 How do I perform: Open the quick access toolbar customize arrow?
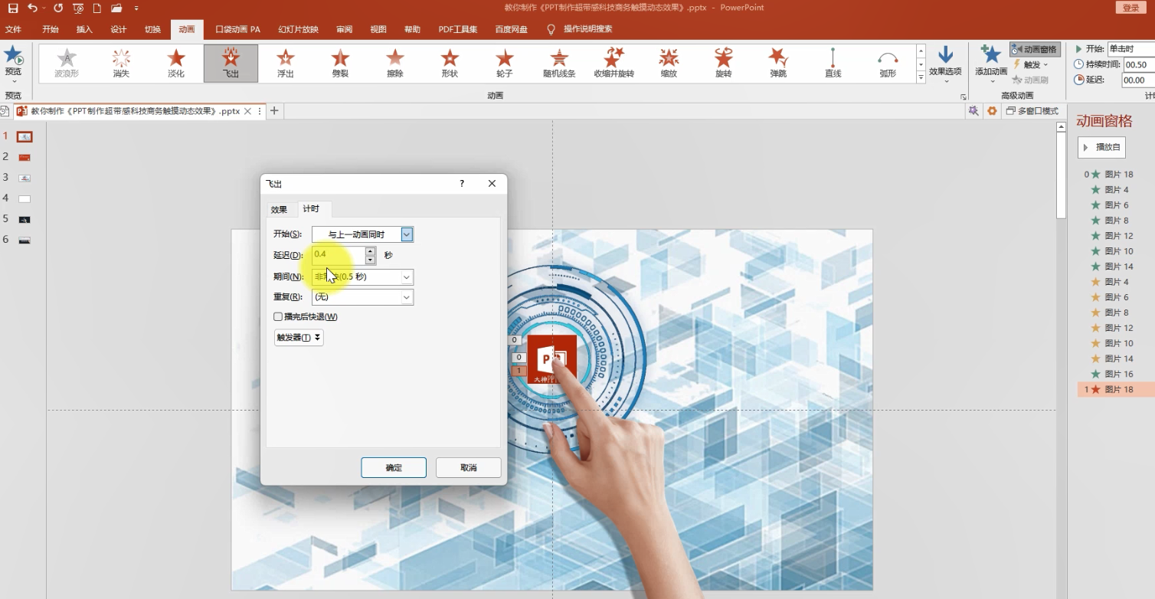pos(136,8)
